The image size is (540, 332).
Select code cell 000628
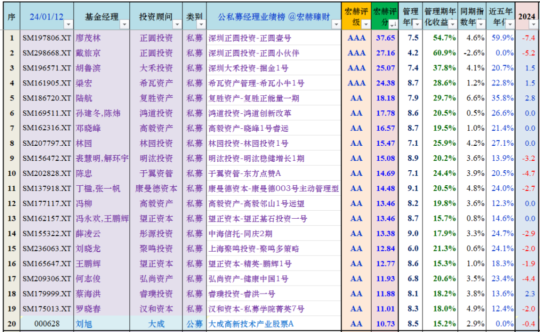[x=47, y=324]
